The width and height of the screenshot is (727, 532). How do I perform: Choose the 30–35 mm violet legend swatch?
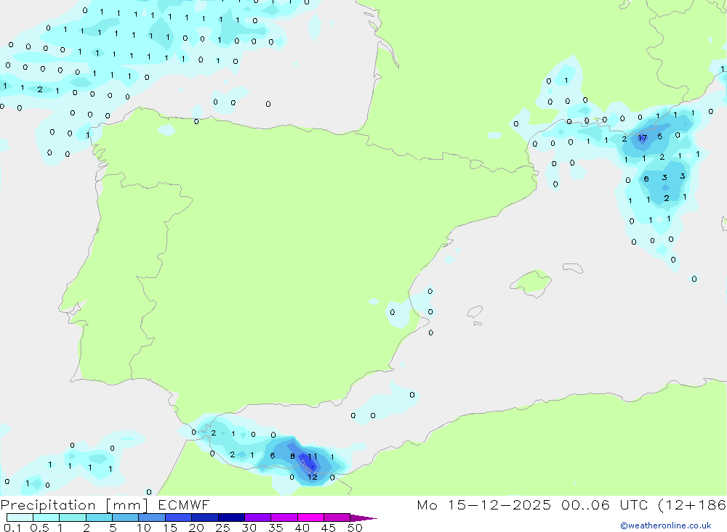pyautogui.click(x=257, y=517)
